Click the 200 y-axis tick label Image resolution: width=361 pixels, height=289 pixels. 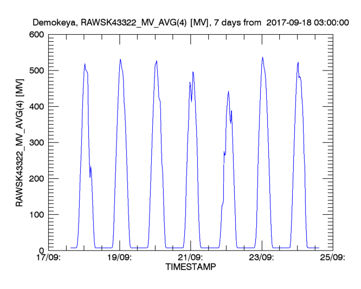point(36,178)
